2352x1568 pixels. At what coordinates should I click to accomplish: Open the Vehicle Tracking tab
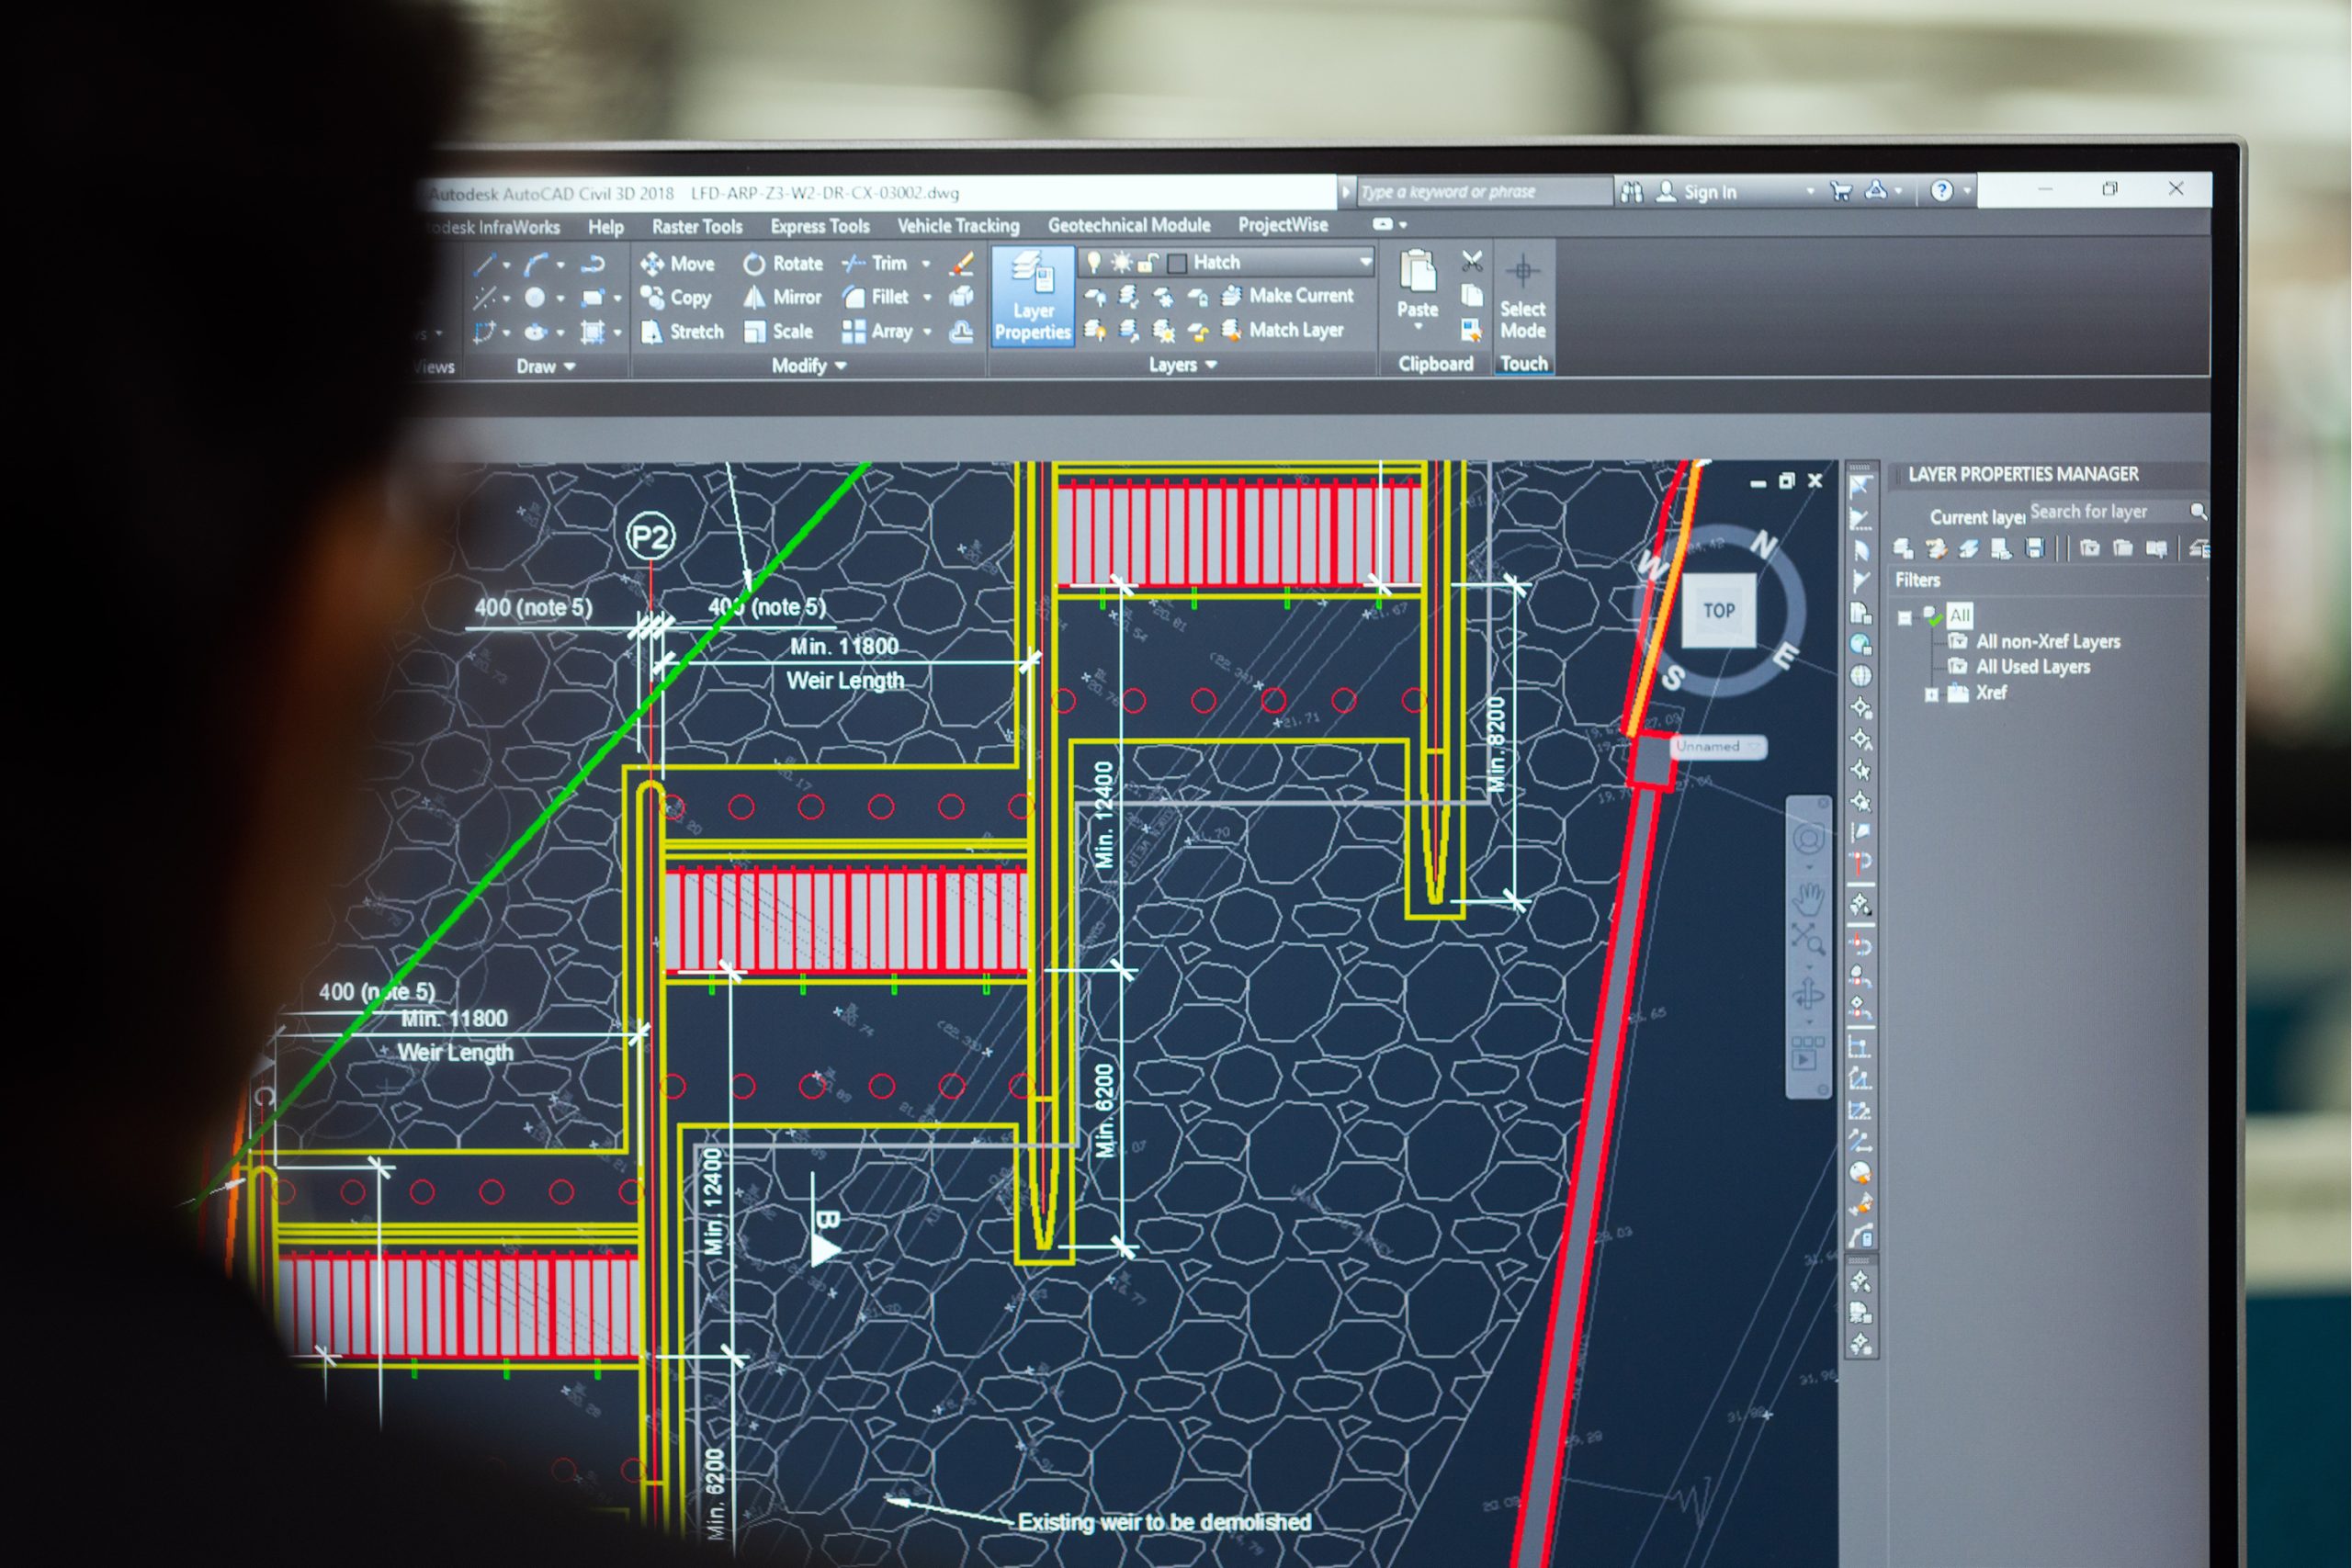point(958,226)
